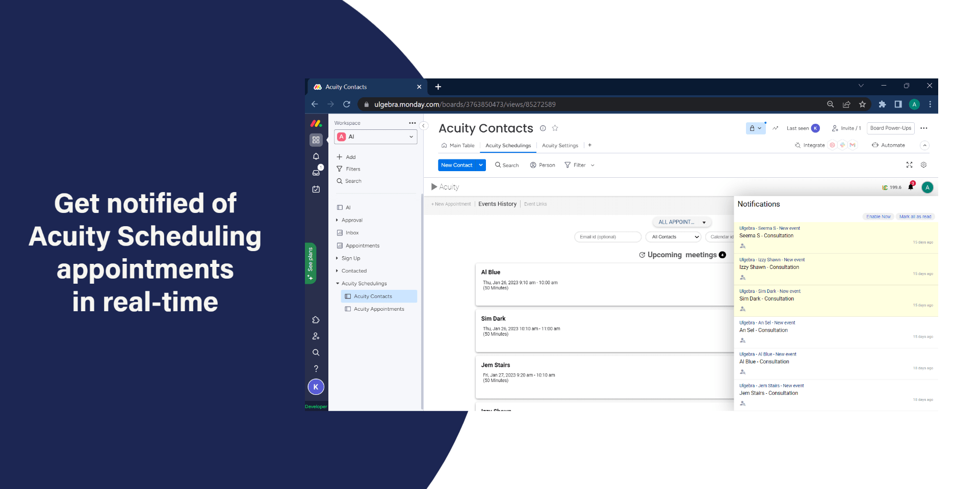The width and height of the screenshot is (979, 489).
Task: Bookmark page with star icon in address bar
Action: (862, 104)
